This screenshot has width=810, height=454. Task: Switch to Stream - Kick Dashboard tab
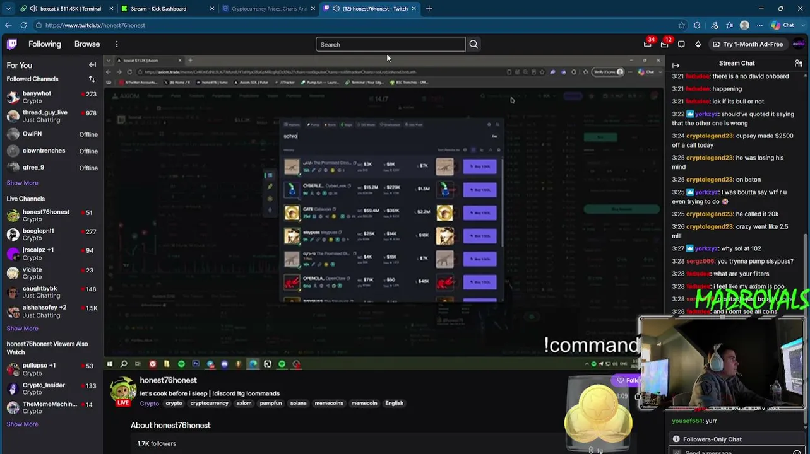[167, 9]
